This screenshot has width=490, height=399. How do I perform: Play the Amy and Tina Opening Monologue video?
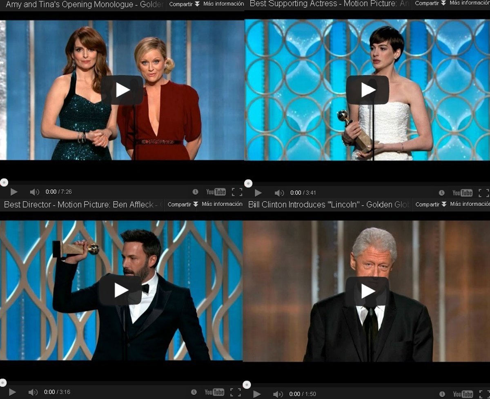[122, 90]
